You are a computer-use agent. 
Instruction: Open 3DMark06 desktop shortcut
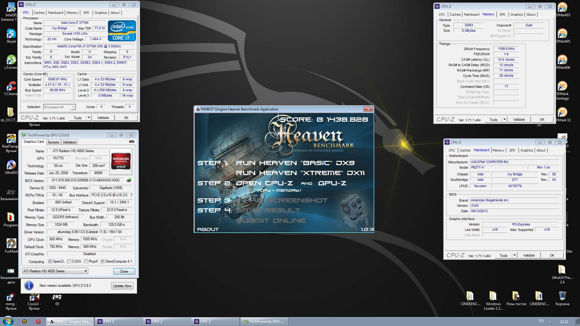coord(563,62)
